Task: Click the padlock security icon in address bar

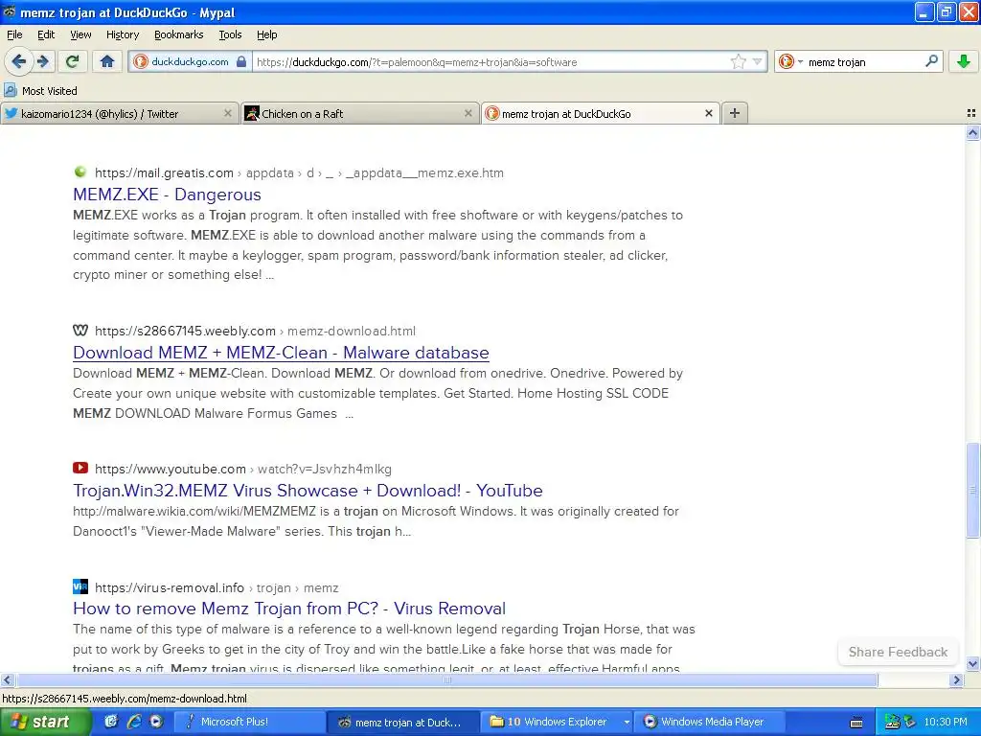Action: (241, 61)
